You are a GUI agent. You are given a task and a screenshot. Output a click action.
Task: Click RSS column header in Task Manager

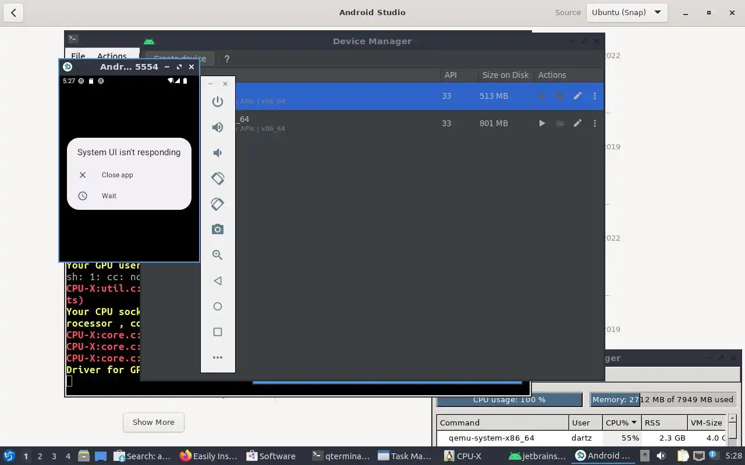(664, 423)
